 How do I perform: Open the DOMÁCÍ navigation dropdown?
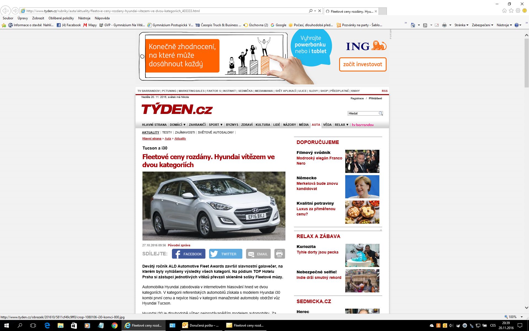[x=178, y=125]
